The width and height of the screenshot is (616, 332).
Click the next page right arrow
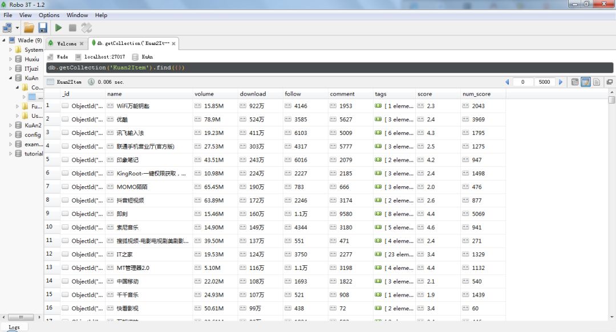pyautogui.click(x=561, y=82)
